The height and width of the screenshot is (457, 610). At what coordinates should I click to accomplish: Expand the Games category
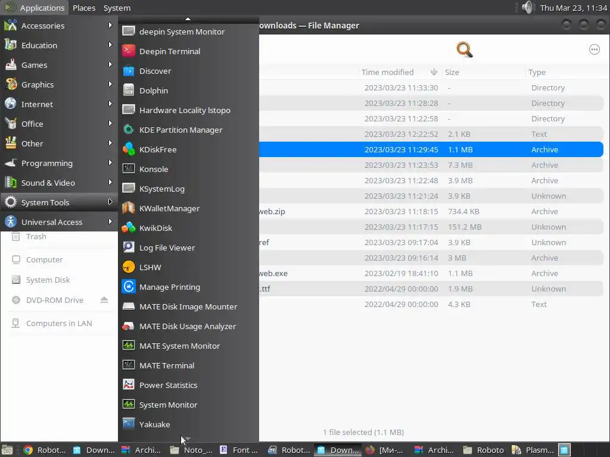click(59, 65)
